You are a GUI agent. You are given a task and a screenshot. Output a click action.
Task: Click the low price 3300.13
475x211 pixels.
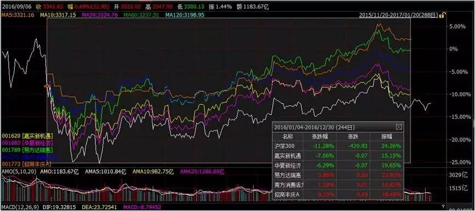pos(194,7)
